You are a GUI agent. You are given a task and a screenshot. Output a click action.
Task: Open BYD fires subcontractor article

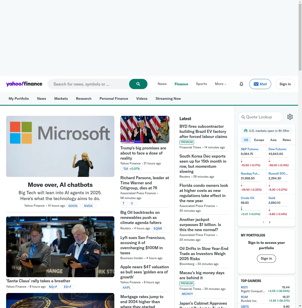(203, 131)
